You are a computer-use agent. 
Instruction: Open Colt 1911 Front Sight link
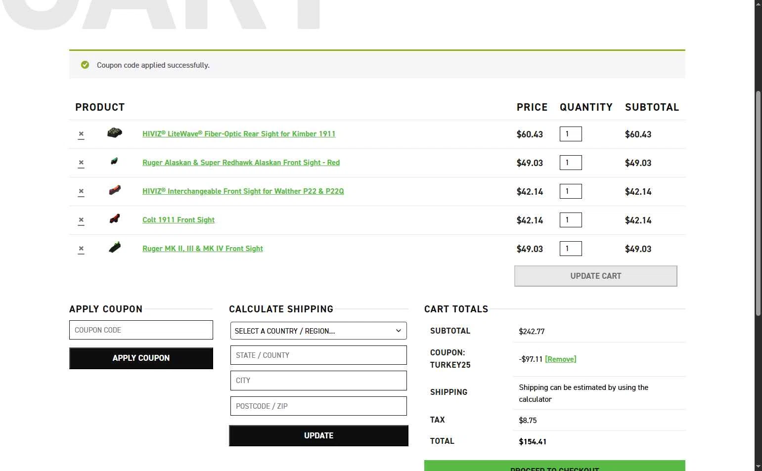tap(179, 220)
